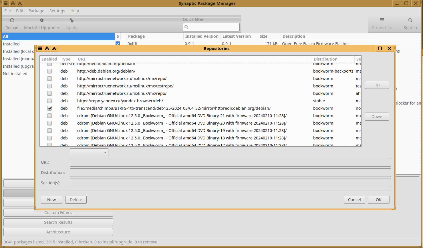Sort repositories by the Distribution column header
Image resolution: width=423 pixels, height=248 pixels.
pyautogui.click(x=333, y=59)
